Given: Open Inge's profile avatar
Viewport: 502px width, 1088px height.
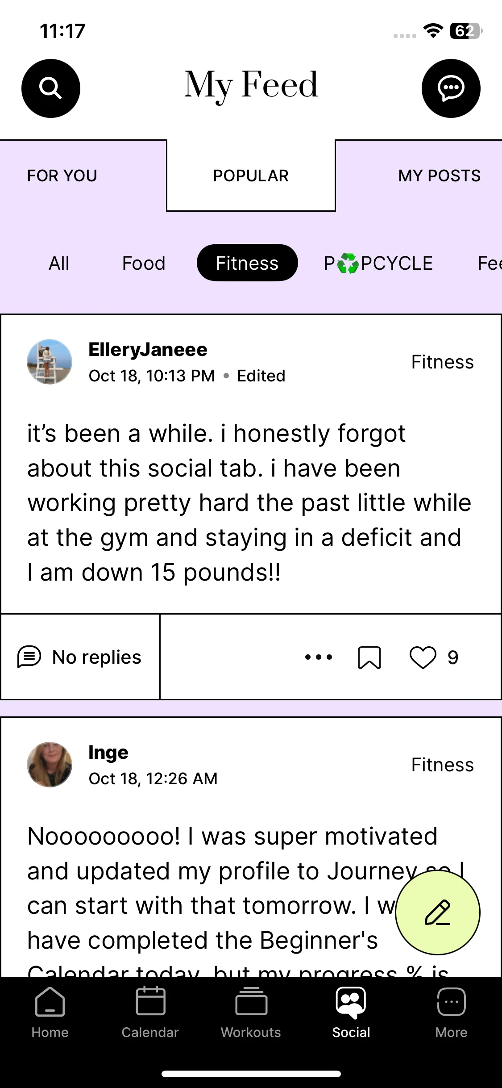Looking at the screenshot, I should (50, 765).
